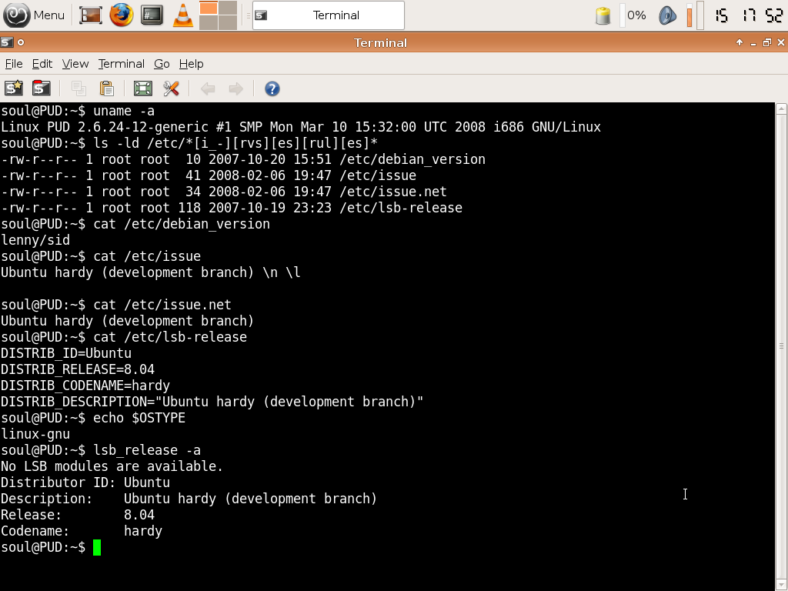788x591 pixels.
Task: Click 'DISTRIB_RELEASE=8.04' line
Action: coord(78,369)
